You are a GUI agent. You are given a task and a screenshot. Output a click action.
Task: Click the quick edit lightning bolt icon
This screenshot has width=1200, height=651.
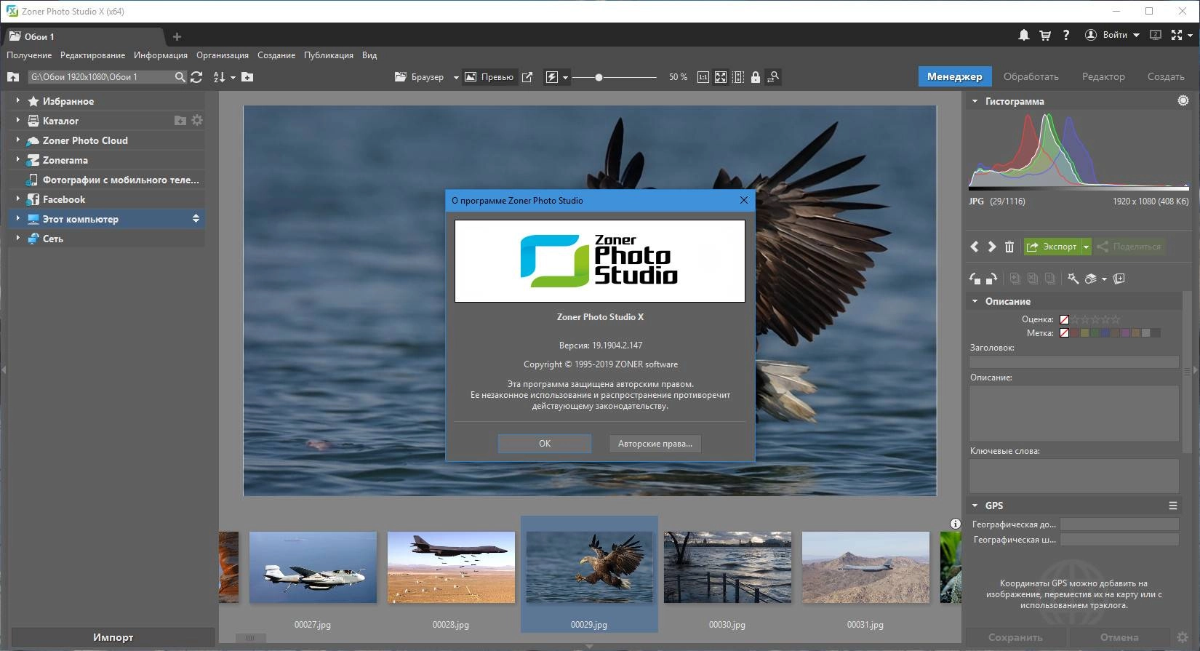click(552, 76)
